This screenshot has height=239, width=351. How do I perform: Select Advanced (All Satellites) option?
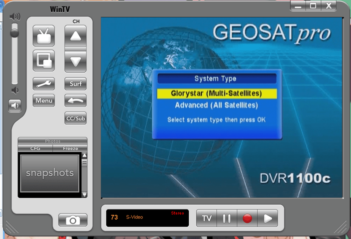[x=217, y=105]
